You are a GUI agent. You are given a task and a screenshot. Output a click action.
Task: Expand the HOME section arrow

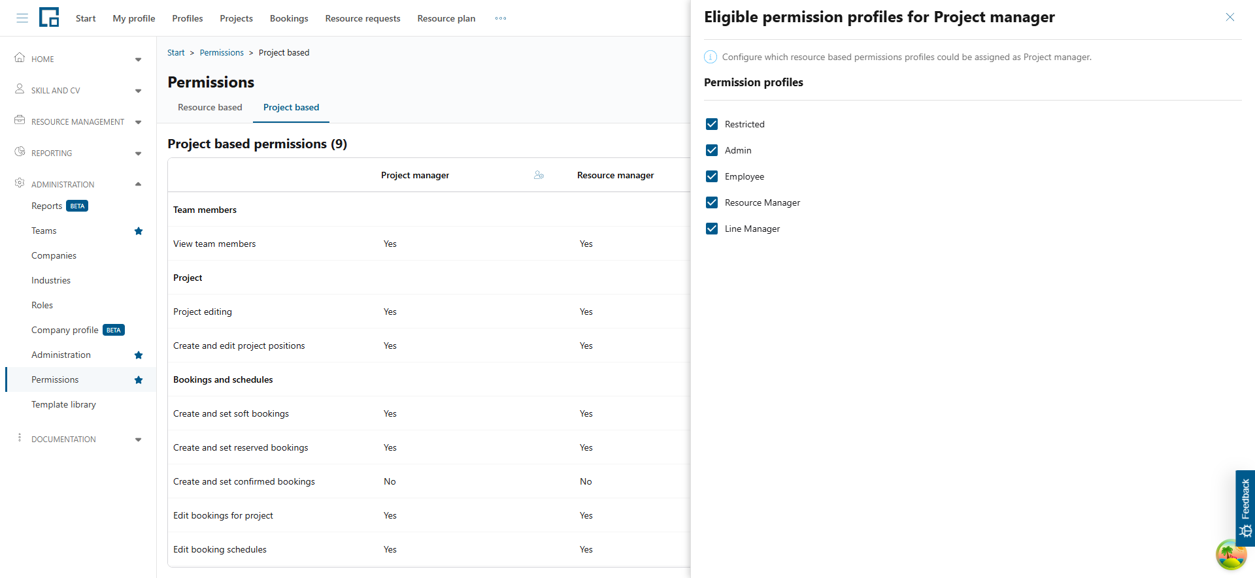(x=138, y=59)
